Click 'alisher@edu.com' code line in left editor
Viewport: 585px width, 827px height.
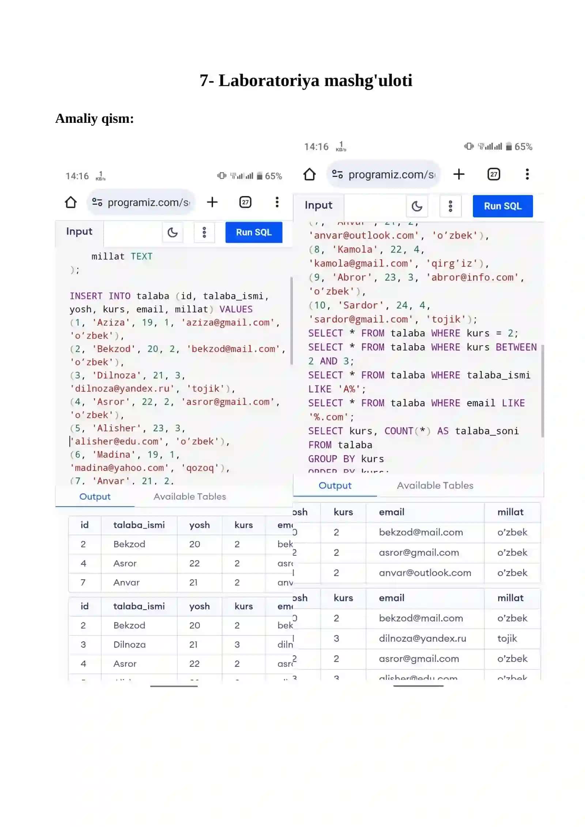(149, 441)
